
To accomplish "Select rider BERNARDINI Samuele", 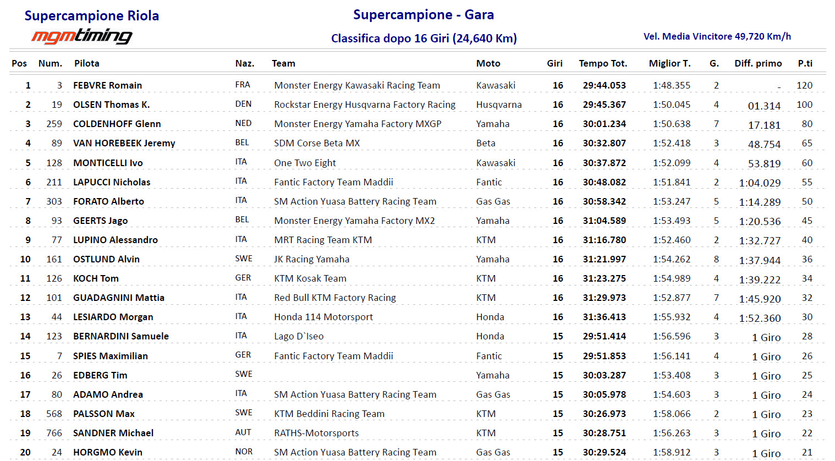I will tap(121, 336).
